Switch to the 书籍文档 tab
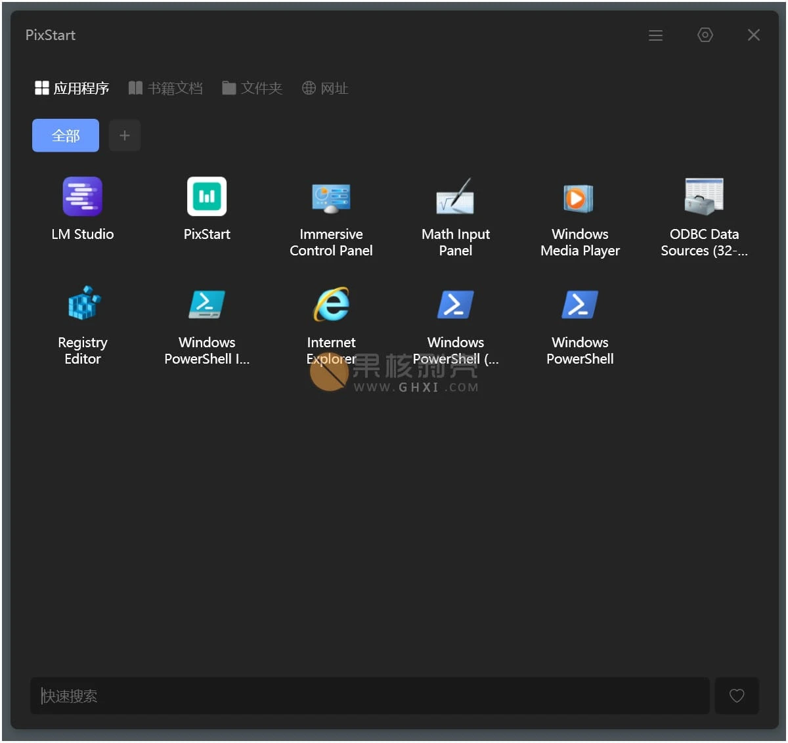Viewport: 788px width, 743px height. (165, 88)
